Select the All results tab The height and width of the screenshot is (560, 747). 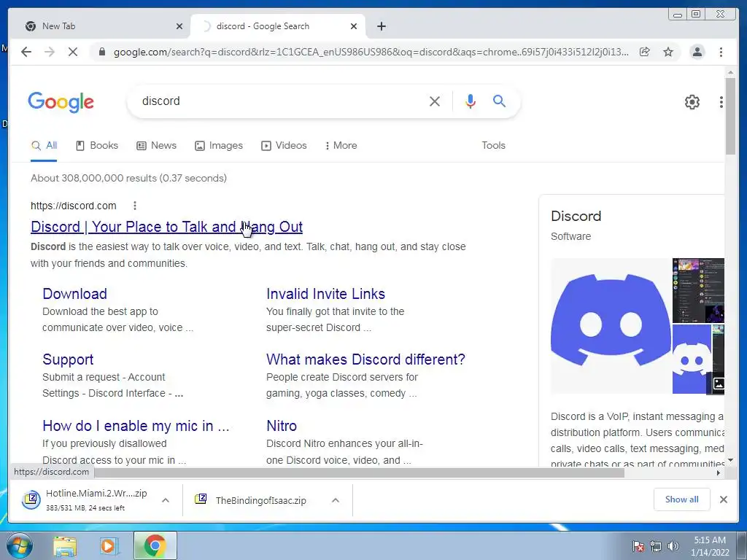(x=44, y=145)
